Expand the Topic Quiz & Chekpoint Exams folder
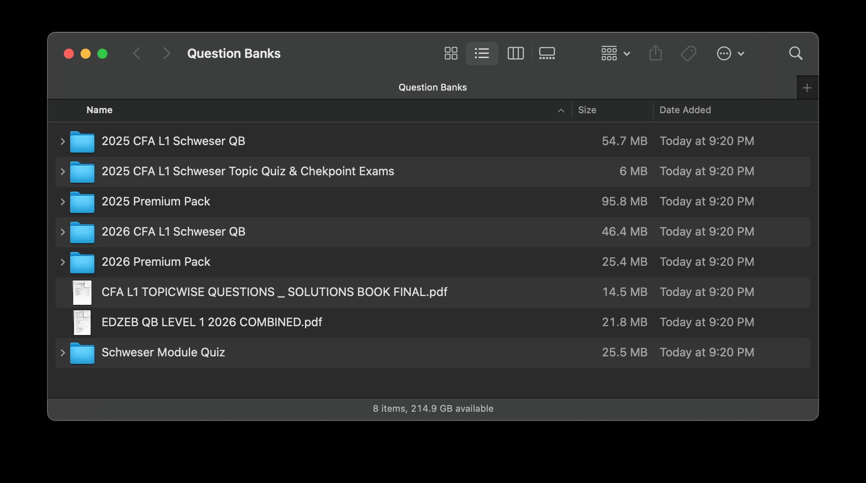This screenshot has height=483, width=866. (63, 171)
